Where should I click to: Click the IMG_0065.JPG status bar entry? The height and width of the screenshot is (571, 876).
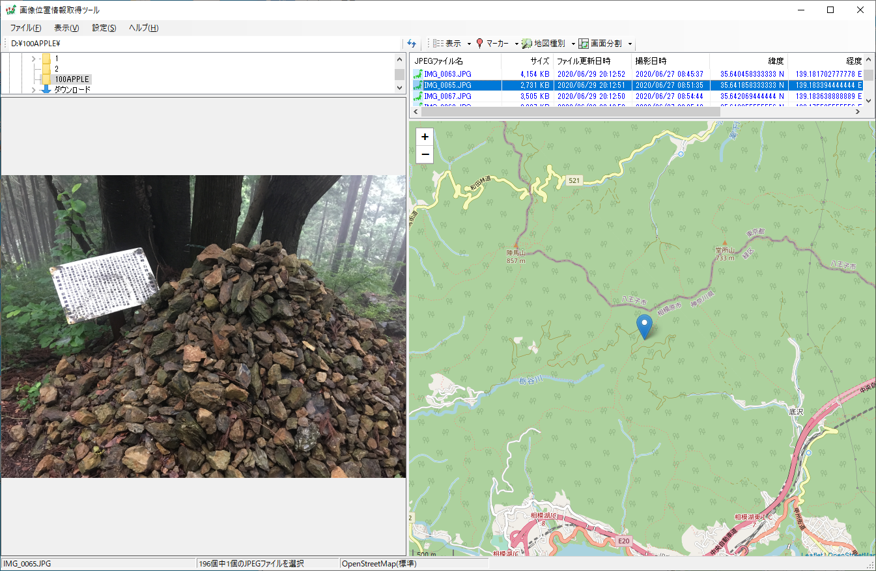point(98,564)
